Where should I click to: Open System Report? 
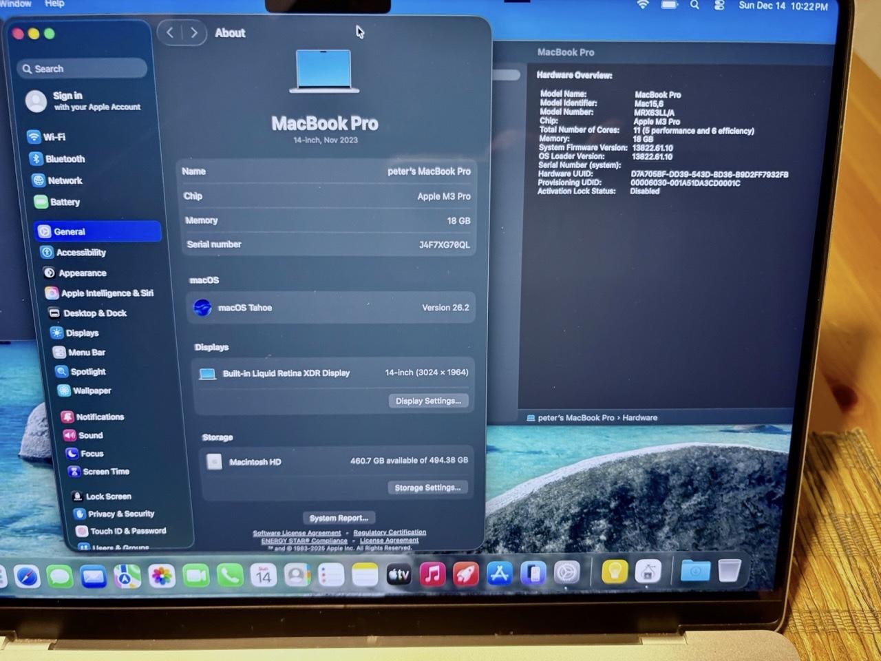(x=339, y=518)
